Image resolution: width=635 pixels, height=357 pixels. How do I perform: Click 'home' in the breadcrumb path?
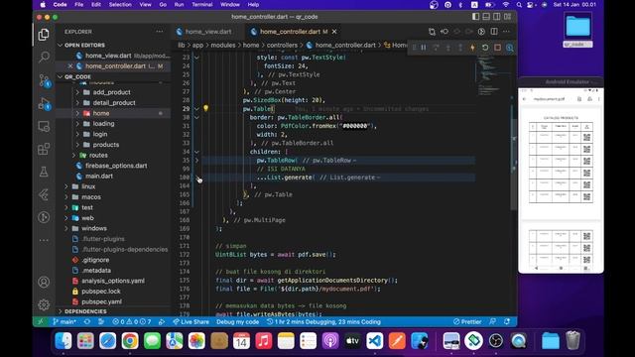[x=251, y=45]
